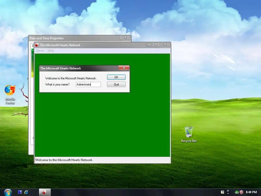The image size is (261, 196).
Task: Click the Quit button in Hearts dialog
Action: click(x=116, y=84)
